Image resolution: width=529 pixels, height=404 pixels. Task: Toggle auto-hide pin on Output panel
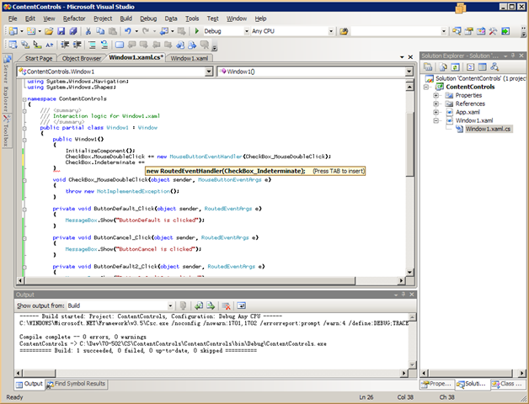point(403,295)
